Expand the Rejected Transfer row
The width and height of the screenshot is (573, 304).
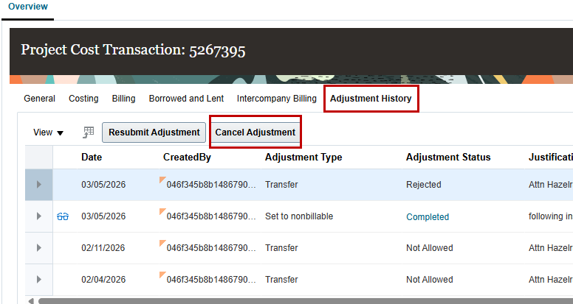click(x=38, y=185)
